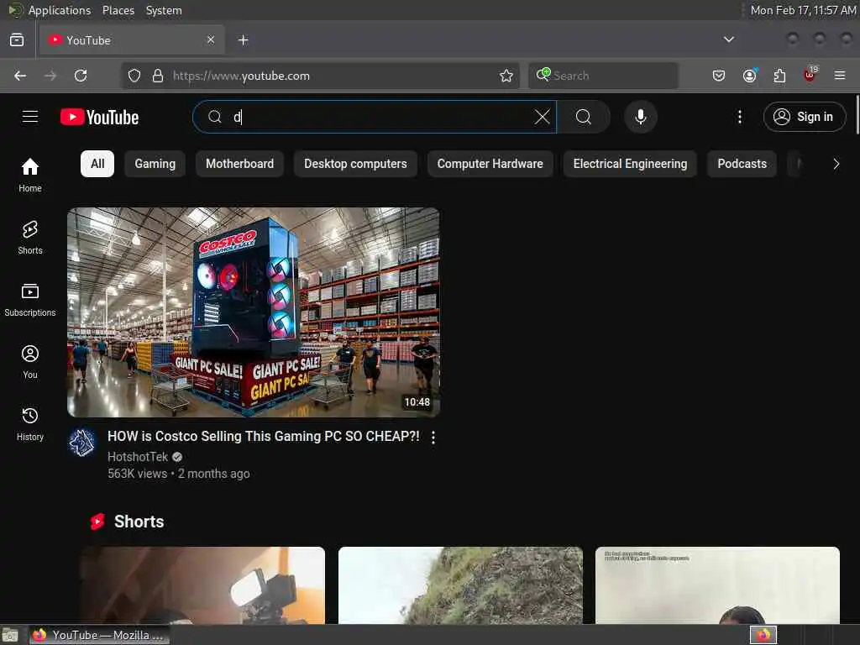Open Pocket save icon in toolbar
This screenshot has width=860, height=645.
tap(719, 76)
